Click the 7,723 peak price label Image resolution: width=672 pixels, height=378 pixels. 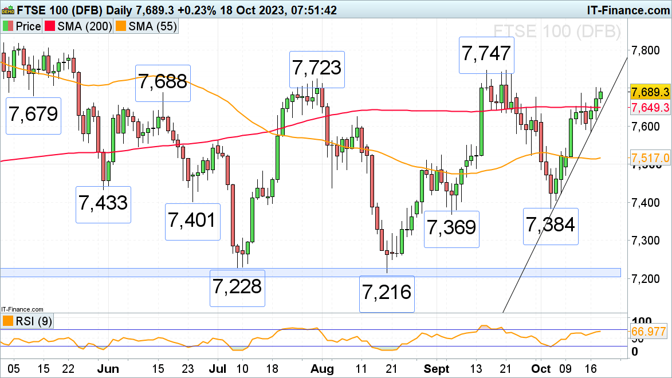click(317, 69)
